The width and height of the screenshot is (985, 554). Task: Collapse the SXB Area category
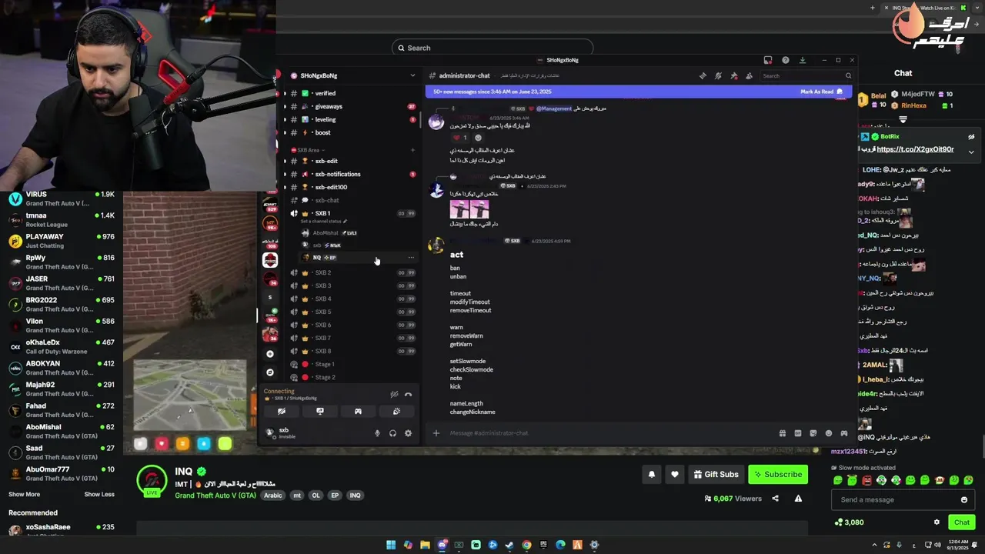[308, 150]
